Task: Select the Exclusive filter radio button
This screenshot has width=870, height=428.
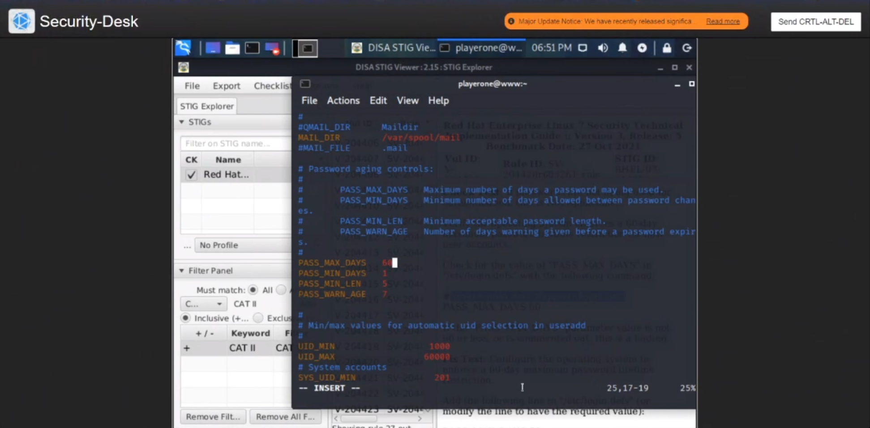Action: [x=258, y=318]
